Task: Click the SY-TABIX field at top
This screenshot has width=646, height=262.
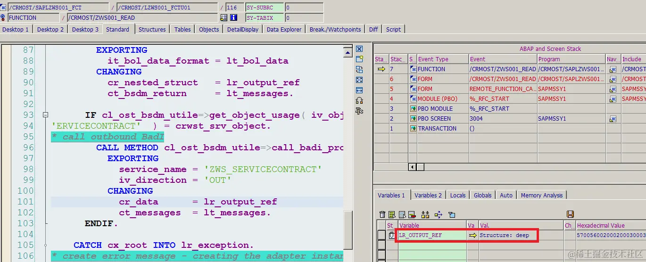Action: 264,17
